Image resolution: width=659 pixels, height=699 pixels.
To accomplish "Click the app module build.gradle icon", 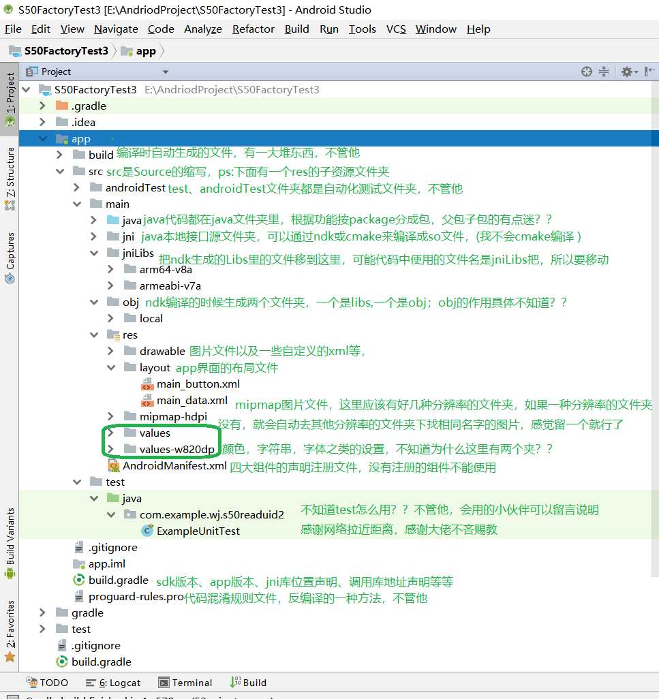I will click(79, 580).
